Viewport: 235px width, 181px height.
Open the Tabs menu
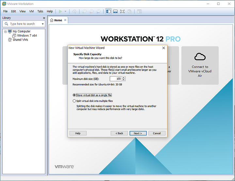[40, 11]
